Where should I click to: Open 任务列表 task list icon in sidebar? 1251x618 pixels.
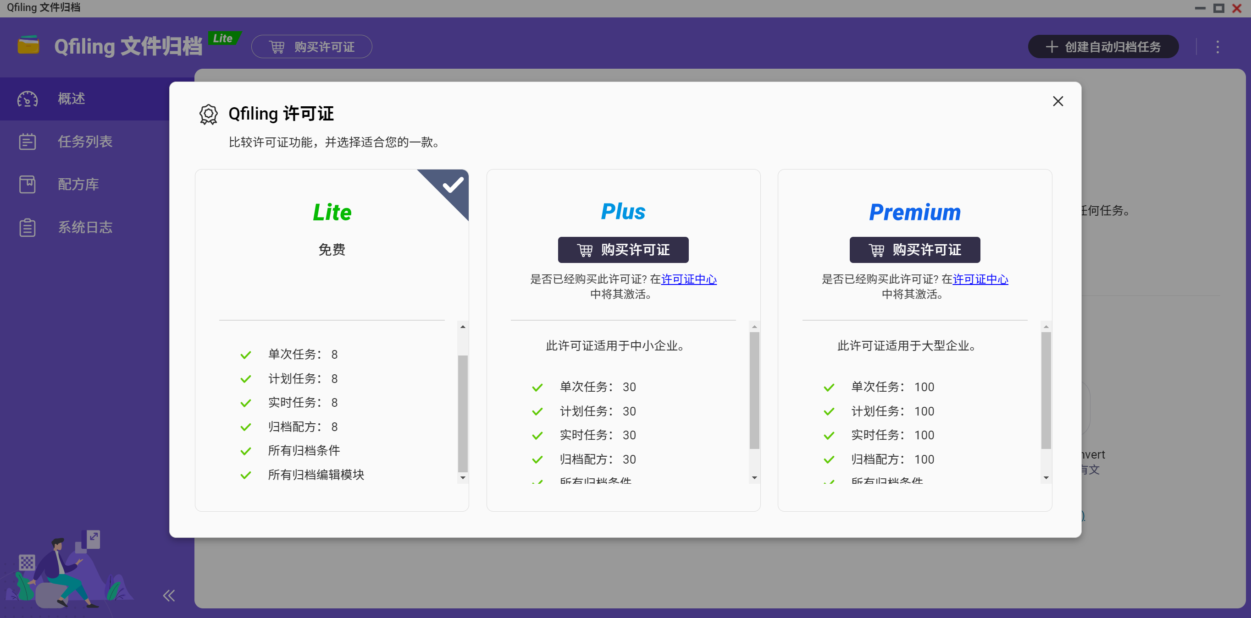(27, 142)
